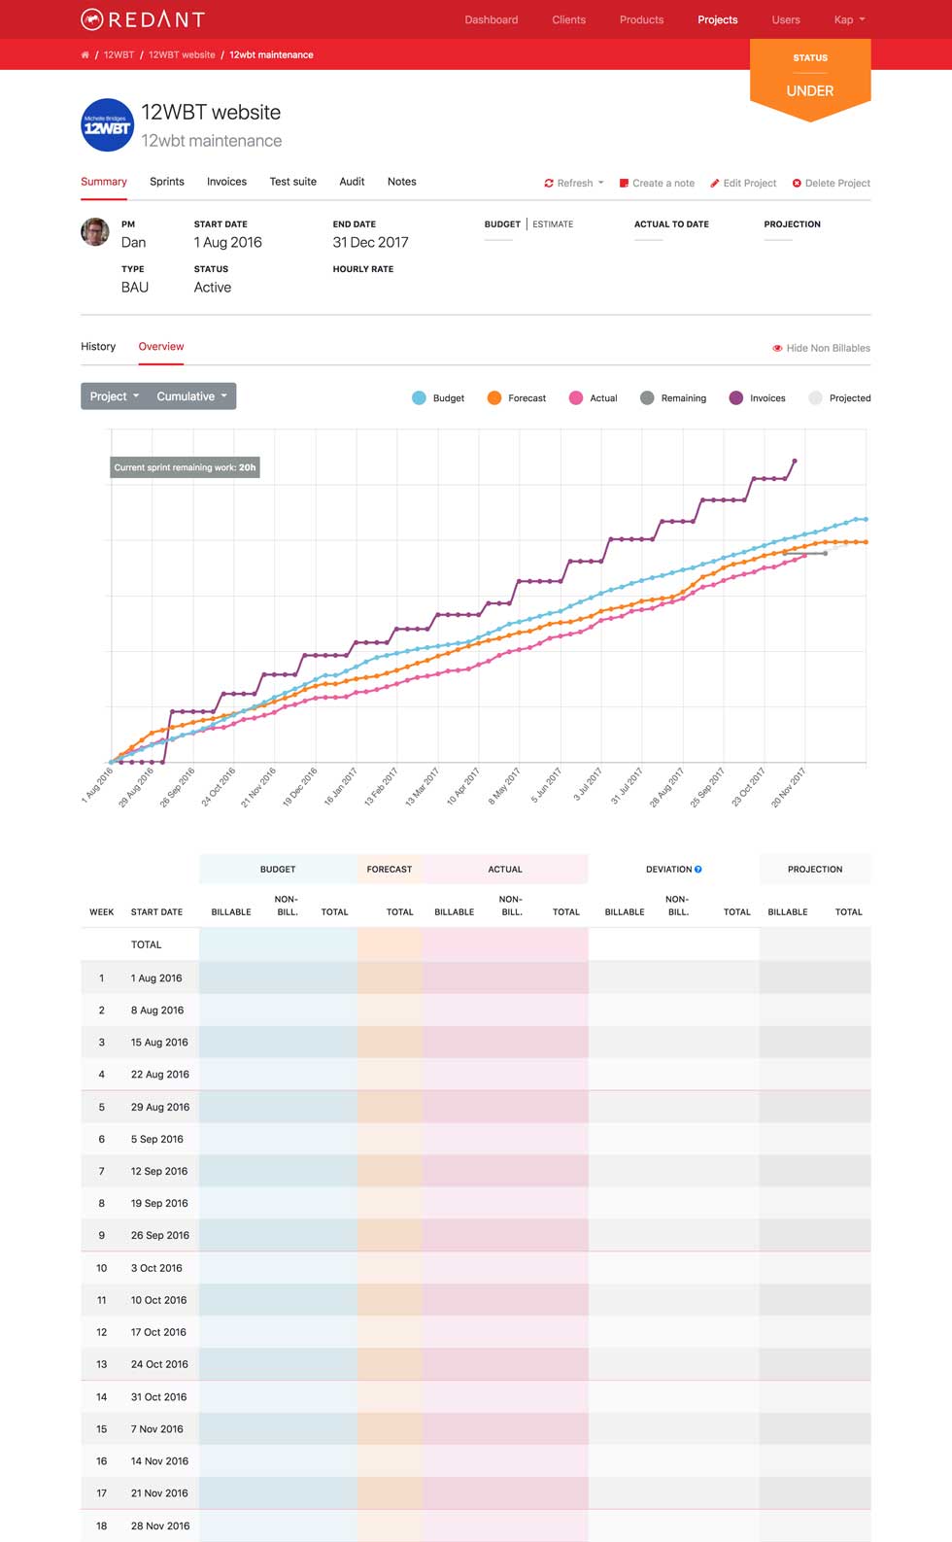
Task: Click the Forecast legend color dot
Action: point(494,397)
